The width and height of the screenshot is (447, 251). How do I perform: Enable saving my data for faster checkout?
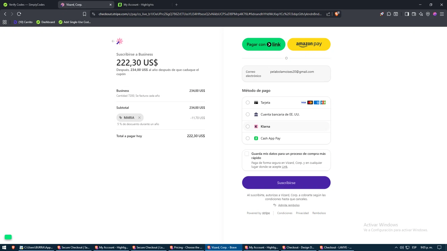247,154
